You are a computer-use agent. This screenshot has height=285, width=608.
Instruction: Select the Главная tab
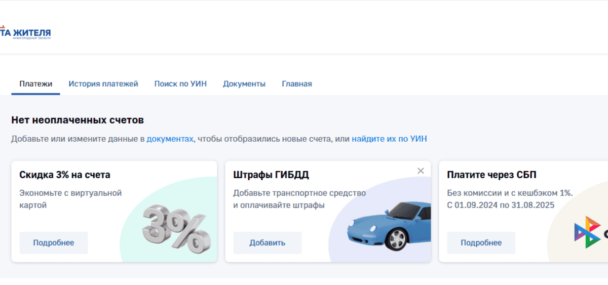pyautogui.click(x=297, y=84)
